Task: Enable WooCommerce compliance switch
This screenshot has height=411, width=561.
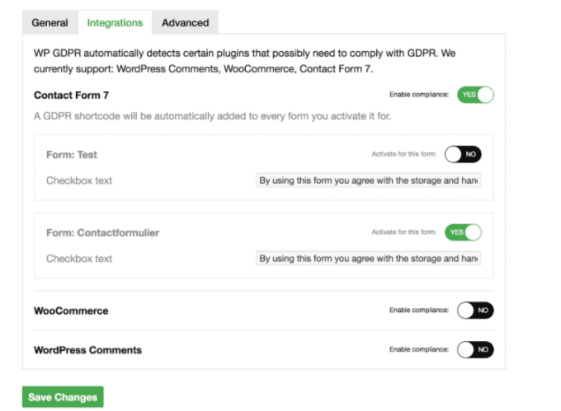Action: point(475,311)
